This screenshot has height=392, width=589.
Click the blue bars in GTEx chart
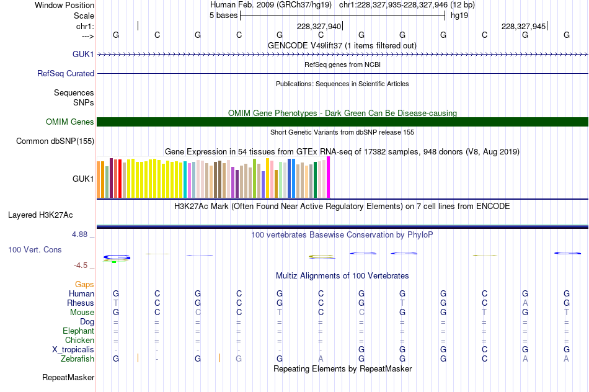click(291, 178)
